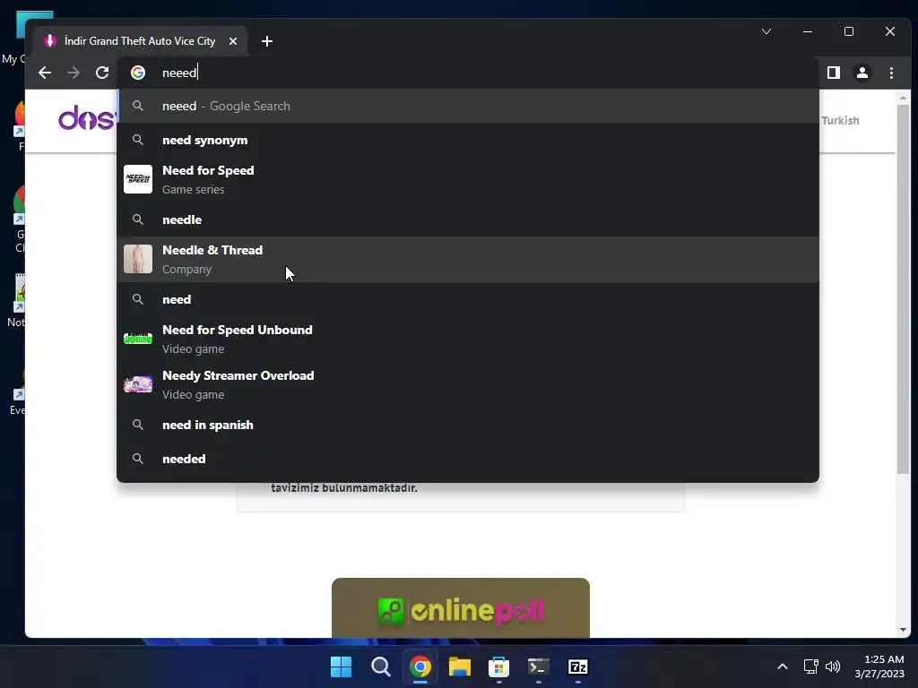Select the Need for Speed game series suggestion
The width and height of the screenshot is (918, 688).
pyautogui.click(x=468, y=179)
